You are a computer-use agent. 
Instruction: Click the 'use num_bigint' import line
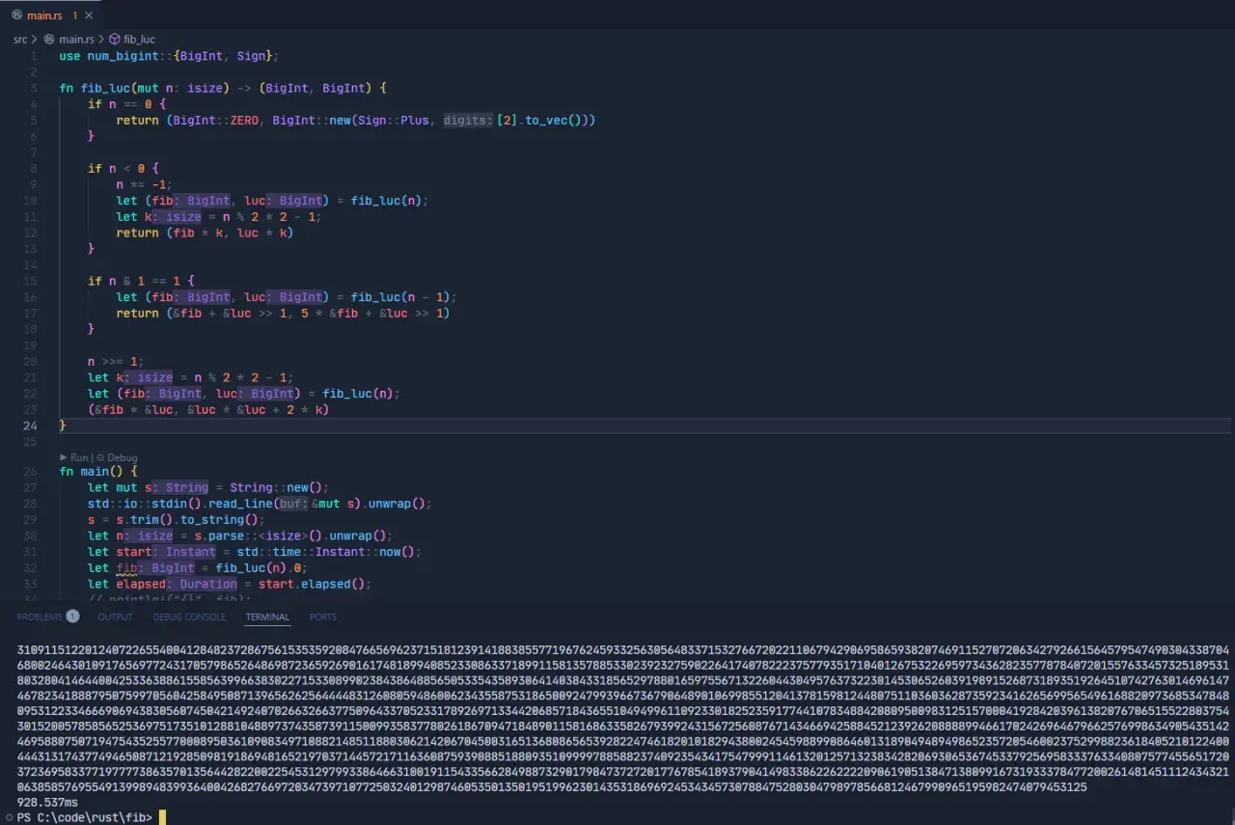click(x=169, y=56)
